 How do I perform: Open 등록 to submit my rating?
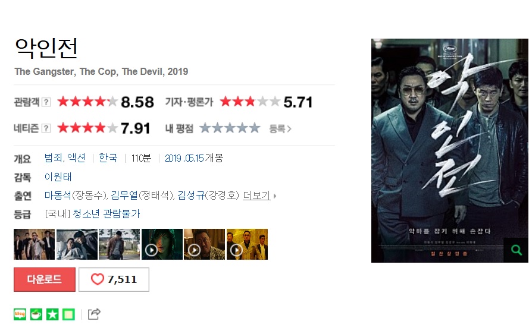pos(280,129)
